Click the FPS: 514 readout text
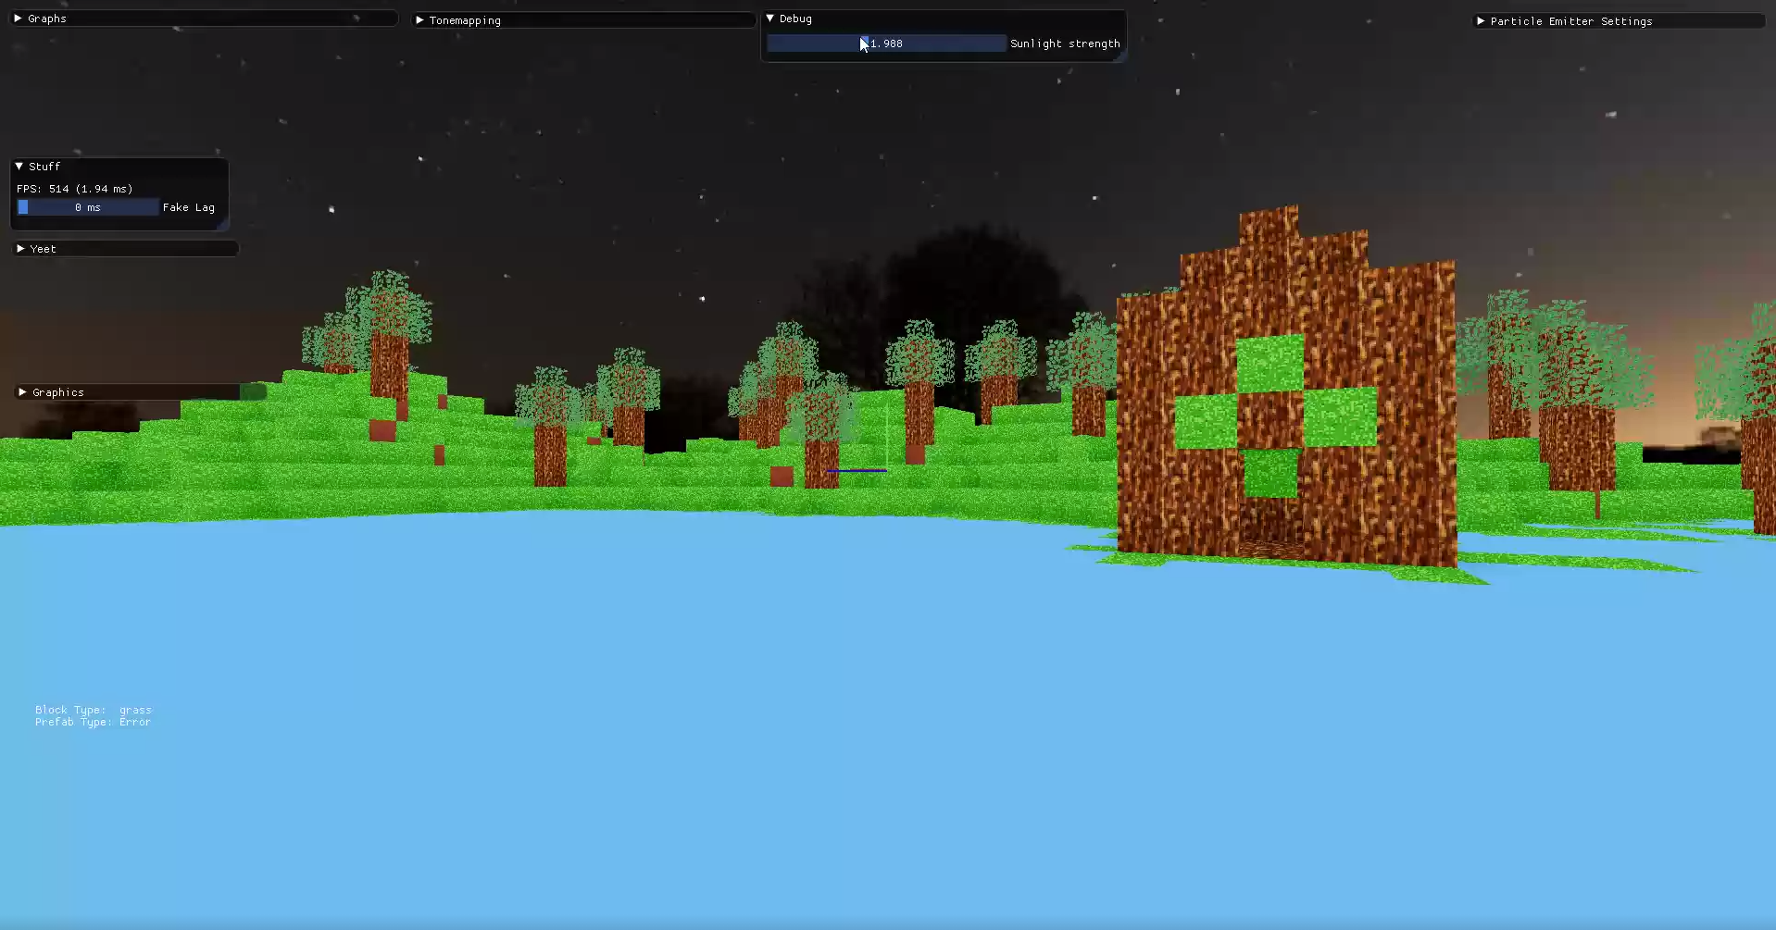This screenshot has height=930, width=1776. (74, 188)
